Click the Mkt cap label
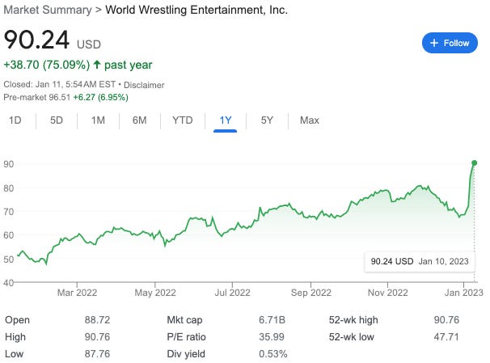Image resolution: width=490 pixels, height=363 pixels. (x=184, y=320)
